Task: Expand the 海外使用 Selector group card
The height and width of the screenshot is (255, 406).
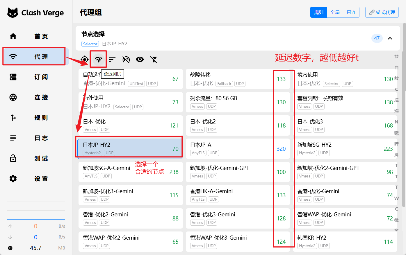Action: point(130,102)
